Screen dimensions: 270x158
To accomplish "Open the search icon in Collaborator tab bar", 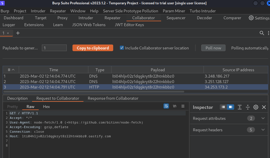I will (262, 33).
